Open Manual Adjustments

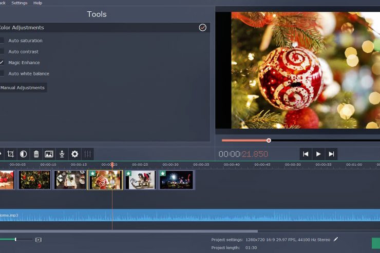(23, 88)
